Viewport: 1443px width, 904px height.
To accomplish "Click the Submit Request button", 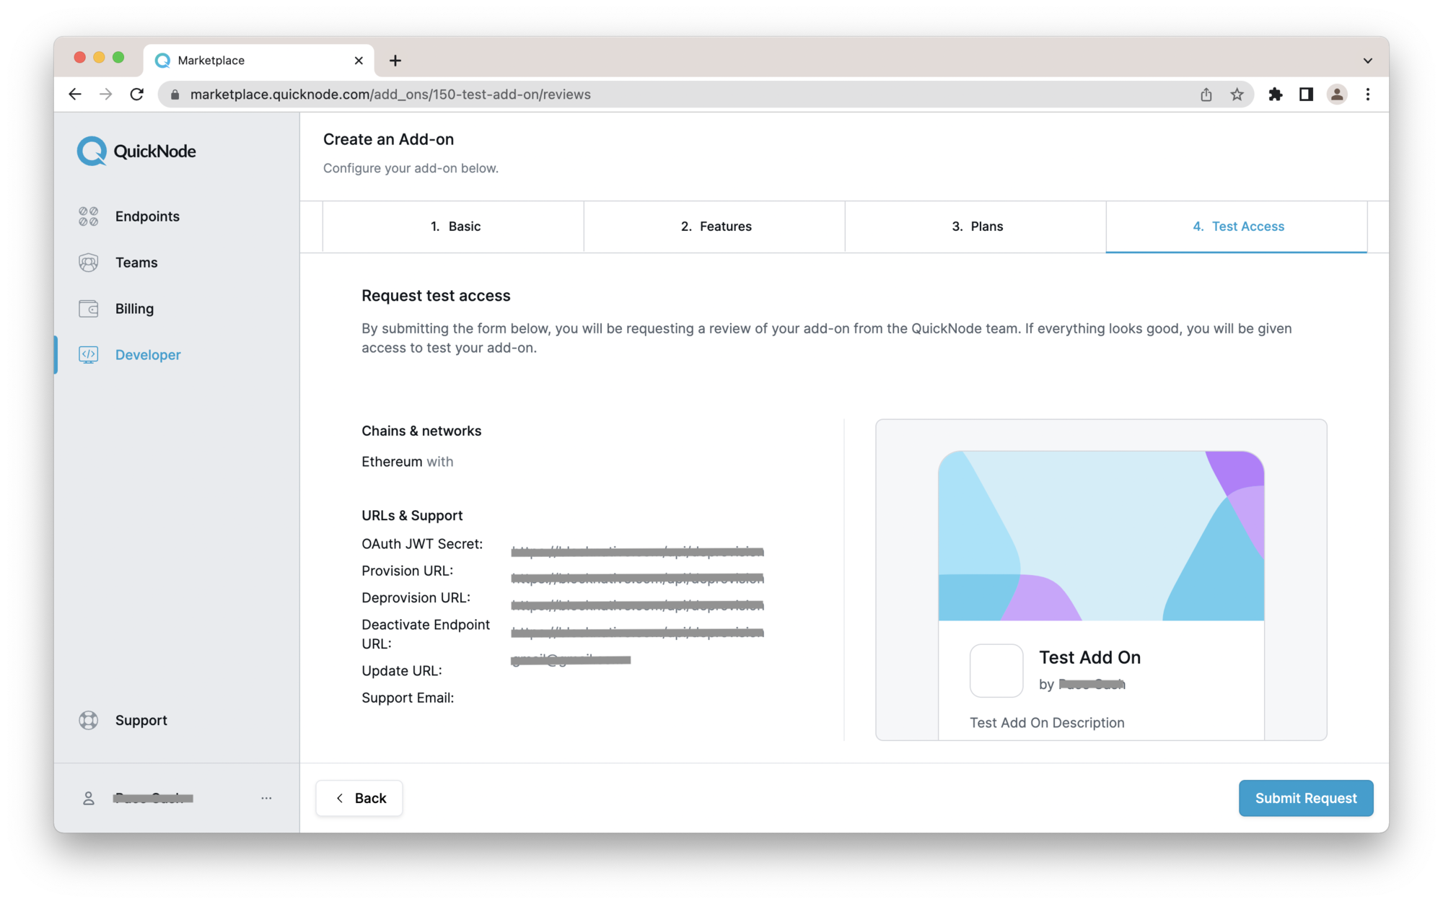I will coord(1306,798).
